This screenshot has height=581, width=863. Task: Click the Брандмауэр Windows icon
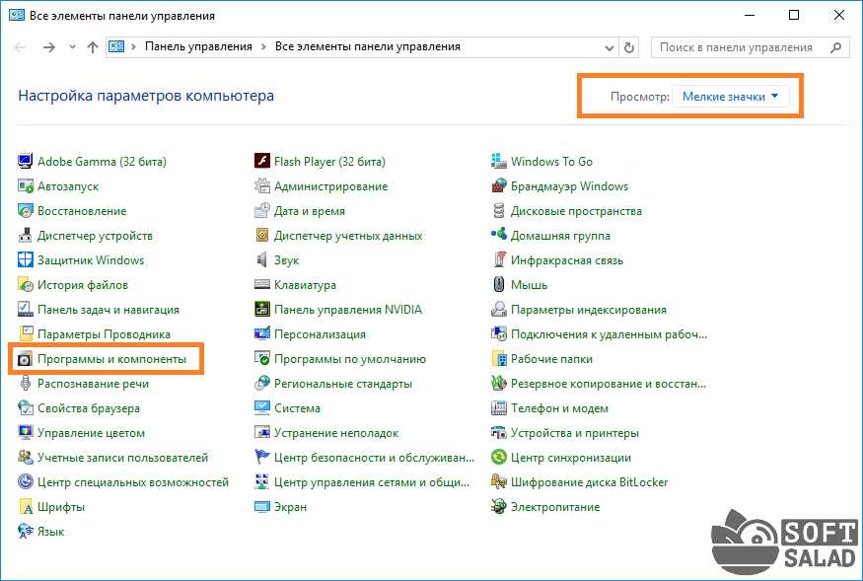click(499, 186)
